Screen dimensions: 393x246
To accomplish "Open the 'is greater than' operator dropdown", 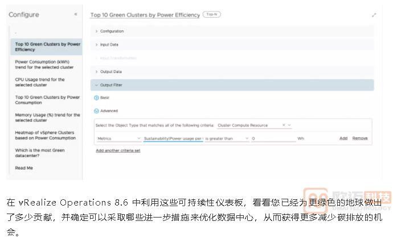I will [x=227, y=138].
